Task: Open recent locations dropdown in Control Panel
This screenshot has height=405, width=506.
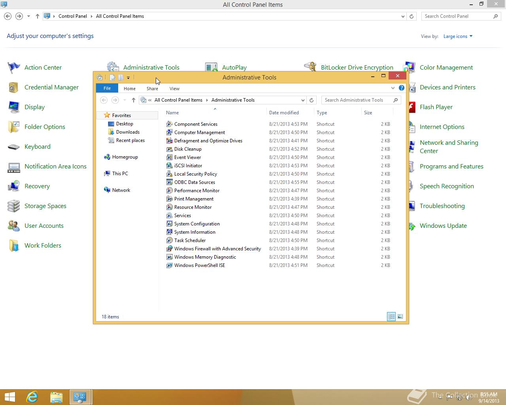Action: click(28, 16)
